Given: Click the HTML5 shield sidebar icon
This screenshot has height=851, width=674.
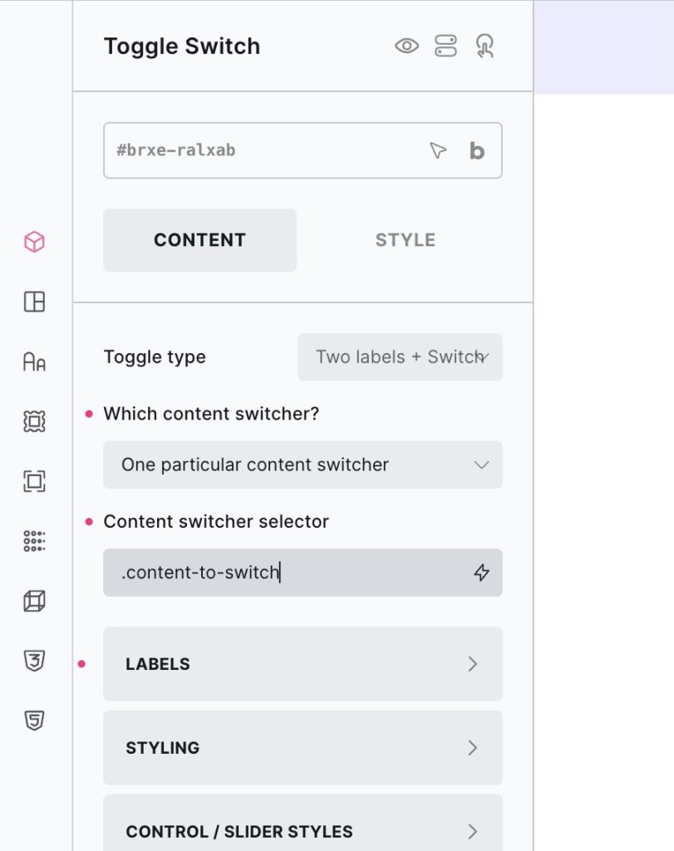Looking at the screenshot, I should [x=33, y=721].
